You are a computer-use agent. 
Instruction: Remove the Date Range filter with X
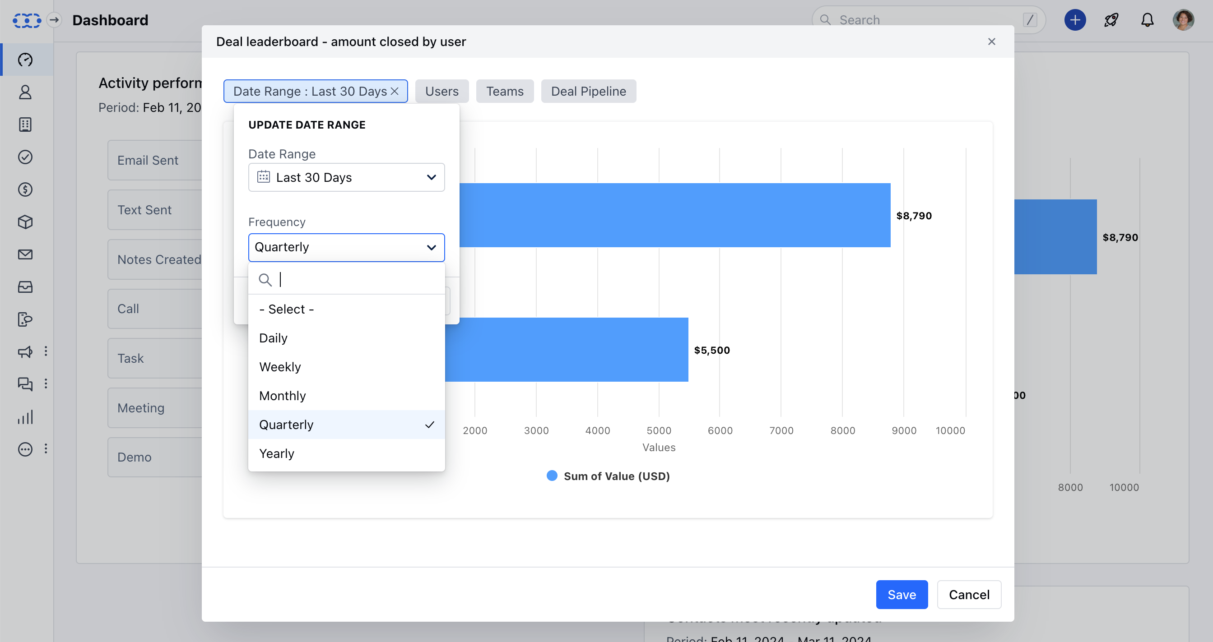click(395, 91)
